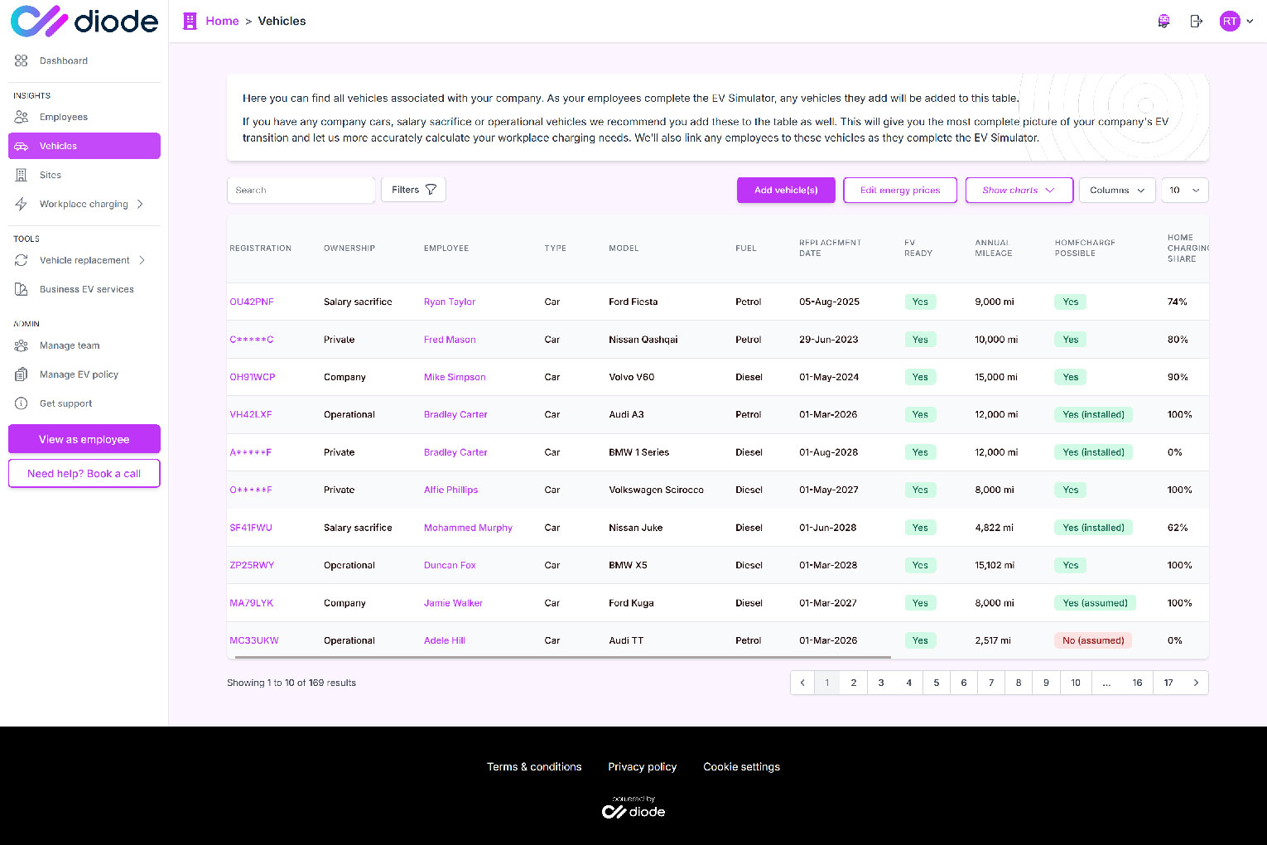Open employee Mohammed Murphy

(468, 528)
